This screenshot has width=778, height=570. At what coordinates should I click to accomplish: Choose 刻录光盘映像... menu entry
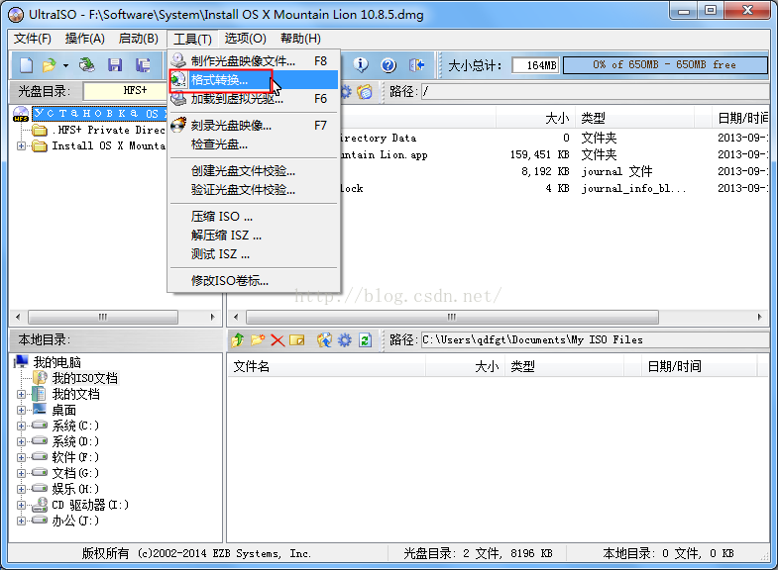click(x=230, y=126)
